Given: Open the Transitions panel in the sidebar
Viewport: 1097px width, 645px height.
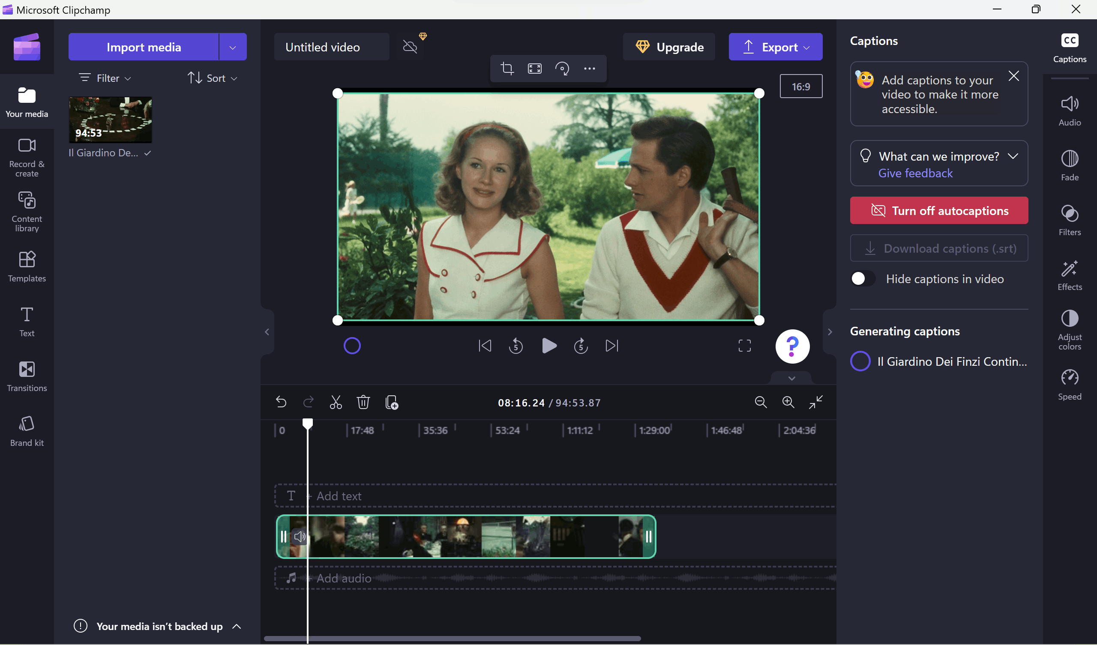Looking at the screenshot, I should [x=27, y=376].
